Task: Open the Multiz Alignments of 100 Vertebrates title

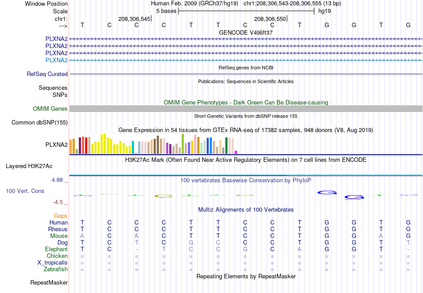Action: [246, 210]
